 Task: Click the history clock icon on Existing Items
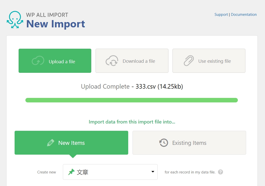164,143
